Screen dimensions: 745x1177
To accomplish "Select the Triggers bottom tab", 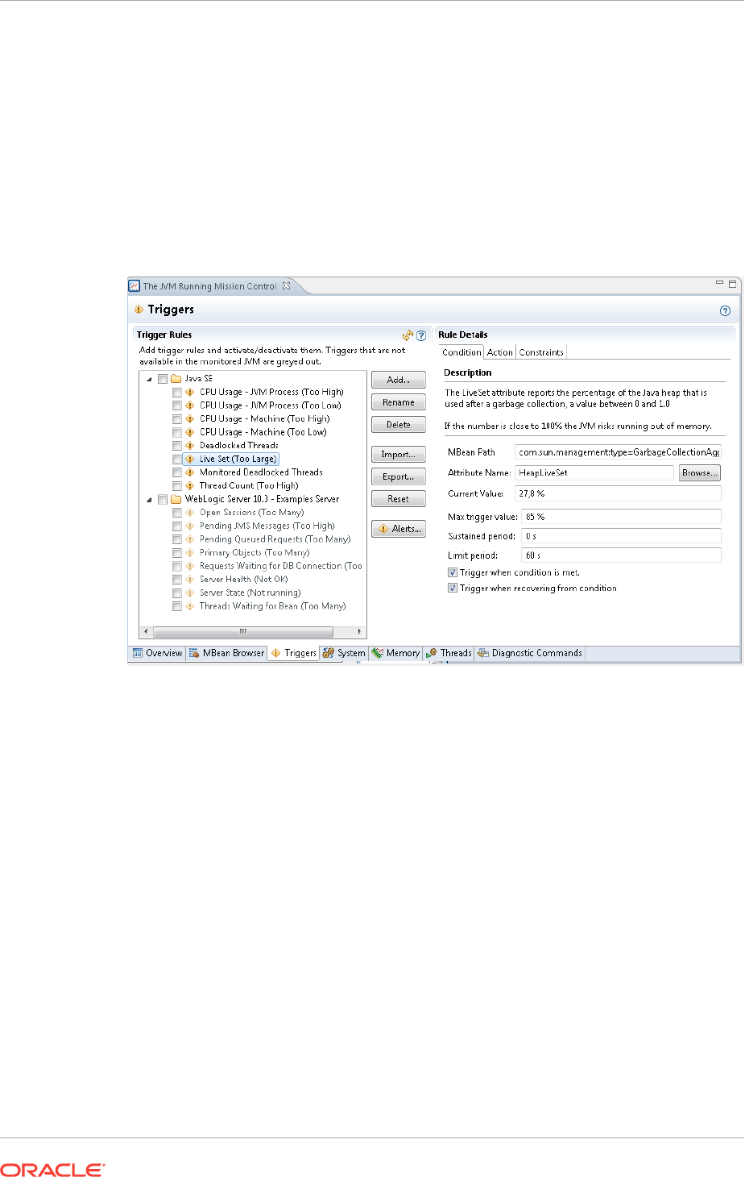I will point(294,653).
